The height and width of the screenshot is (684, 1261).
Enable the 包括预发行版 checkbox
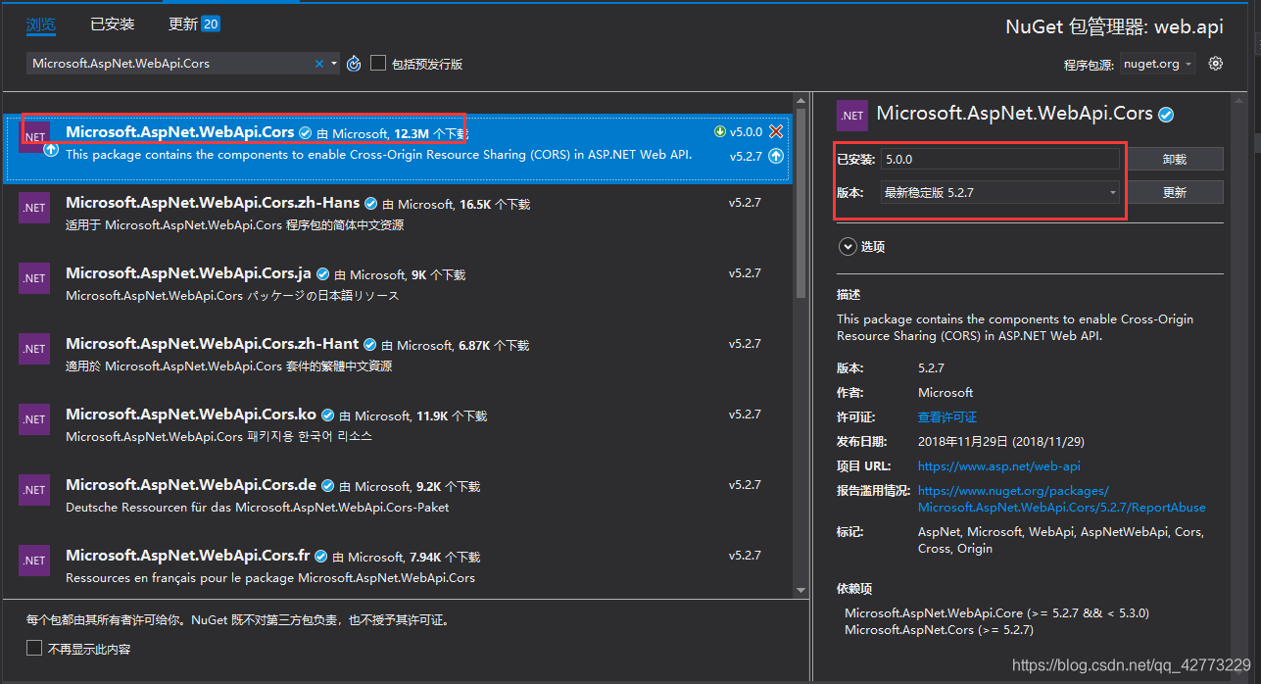click(x=378, y=64)
